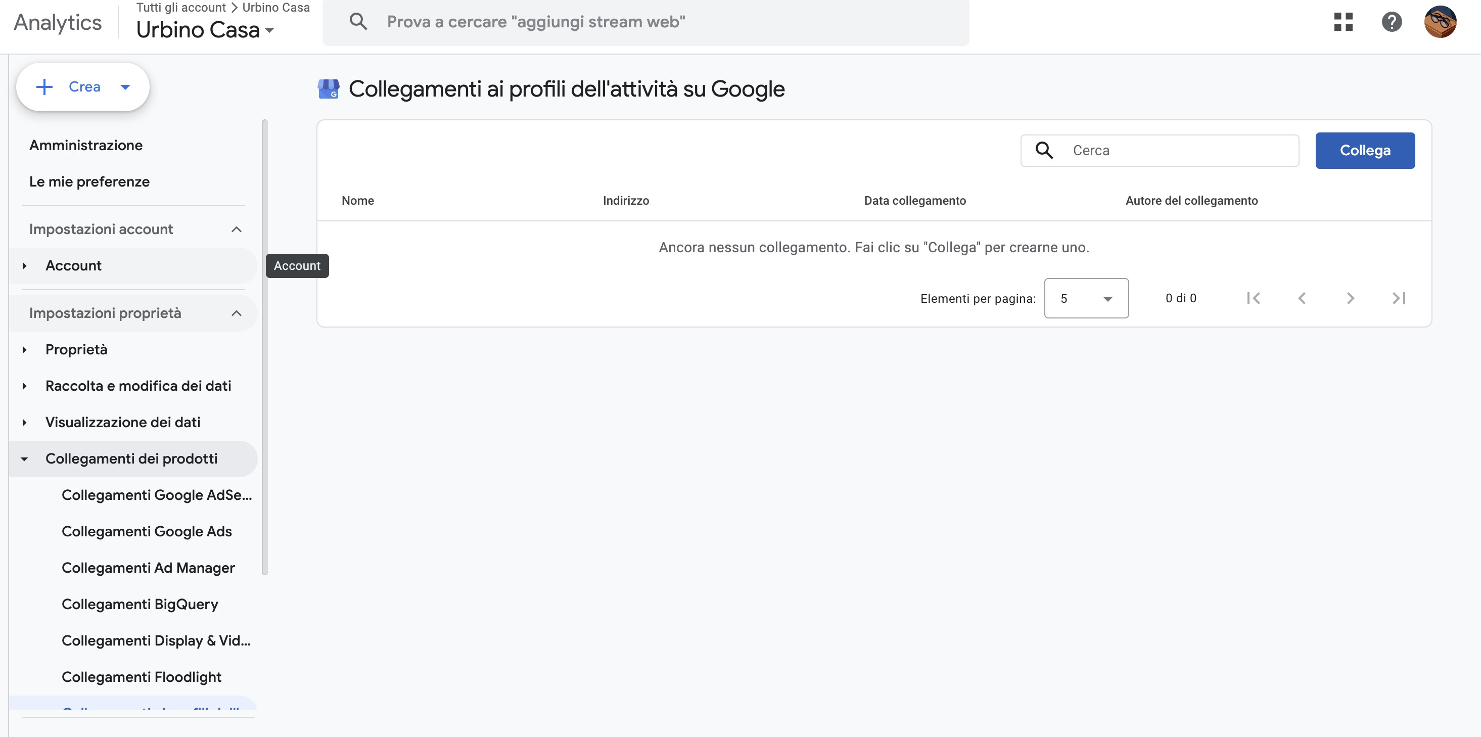Viewport: 1481px width, 737px height.
Task: Go to last page of results
Action: tap(1399, 298)
